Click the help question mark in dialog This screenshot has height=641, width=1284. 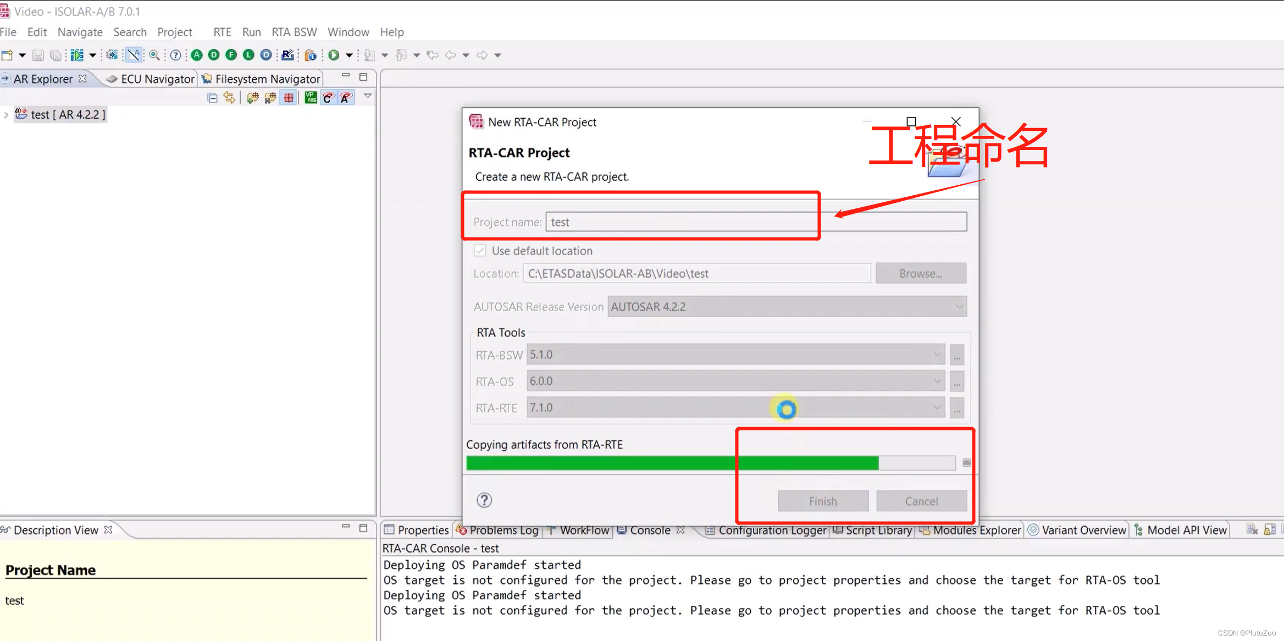(484, 500)
